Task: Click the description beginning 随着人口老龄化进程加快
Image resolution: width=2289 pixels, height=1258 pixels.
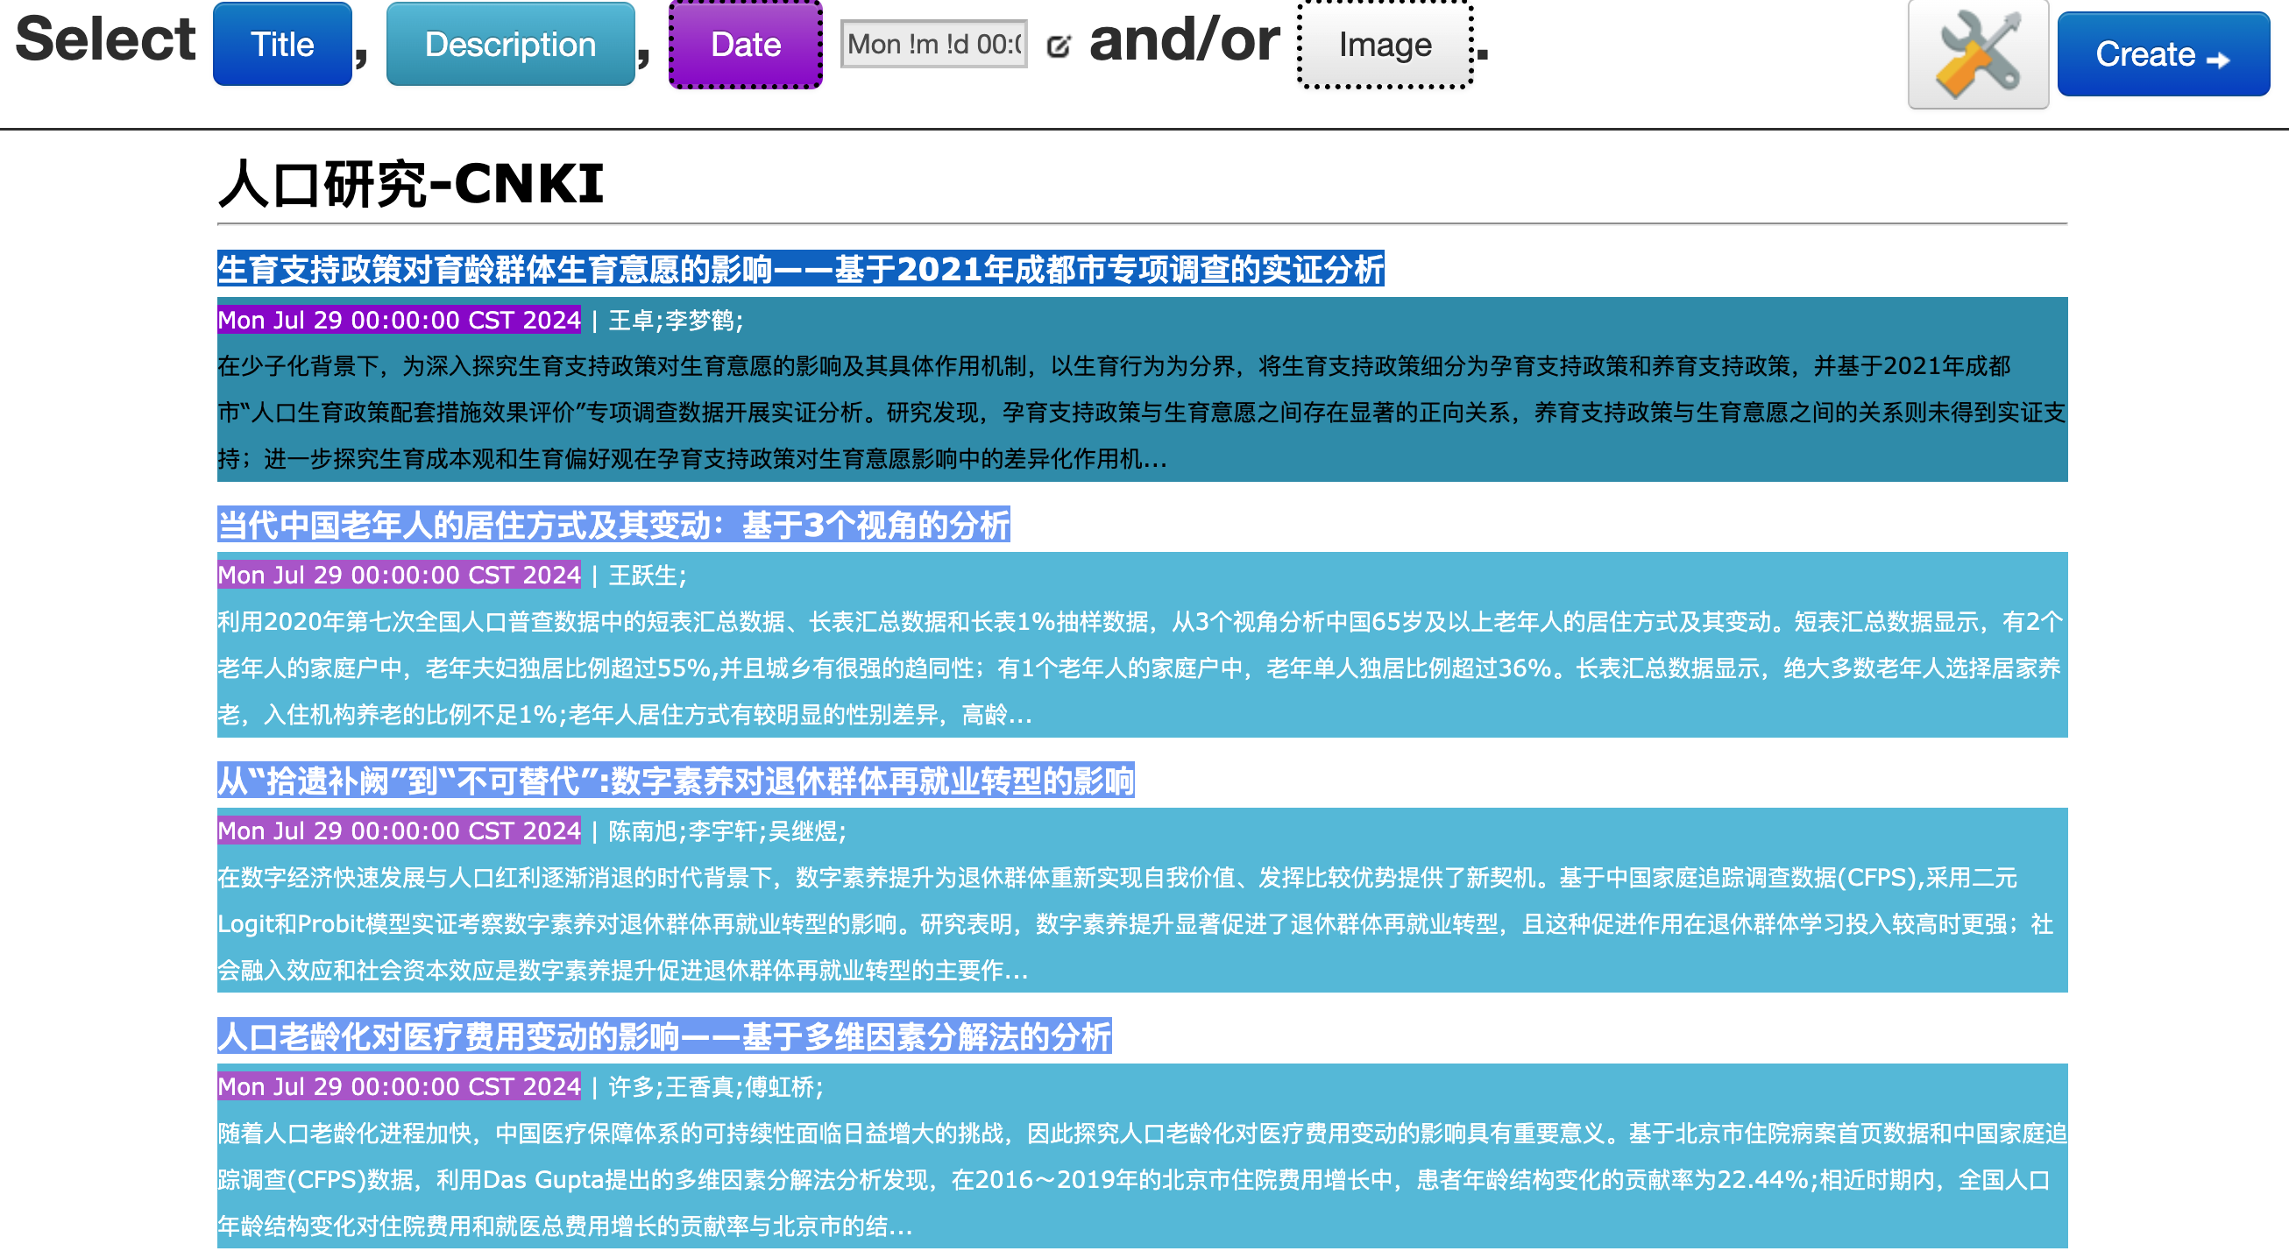Action: [1142, 1180]
